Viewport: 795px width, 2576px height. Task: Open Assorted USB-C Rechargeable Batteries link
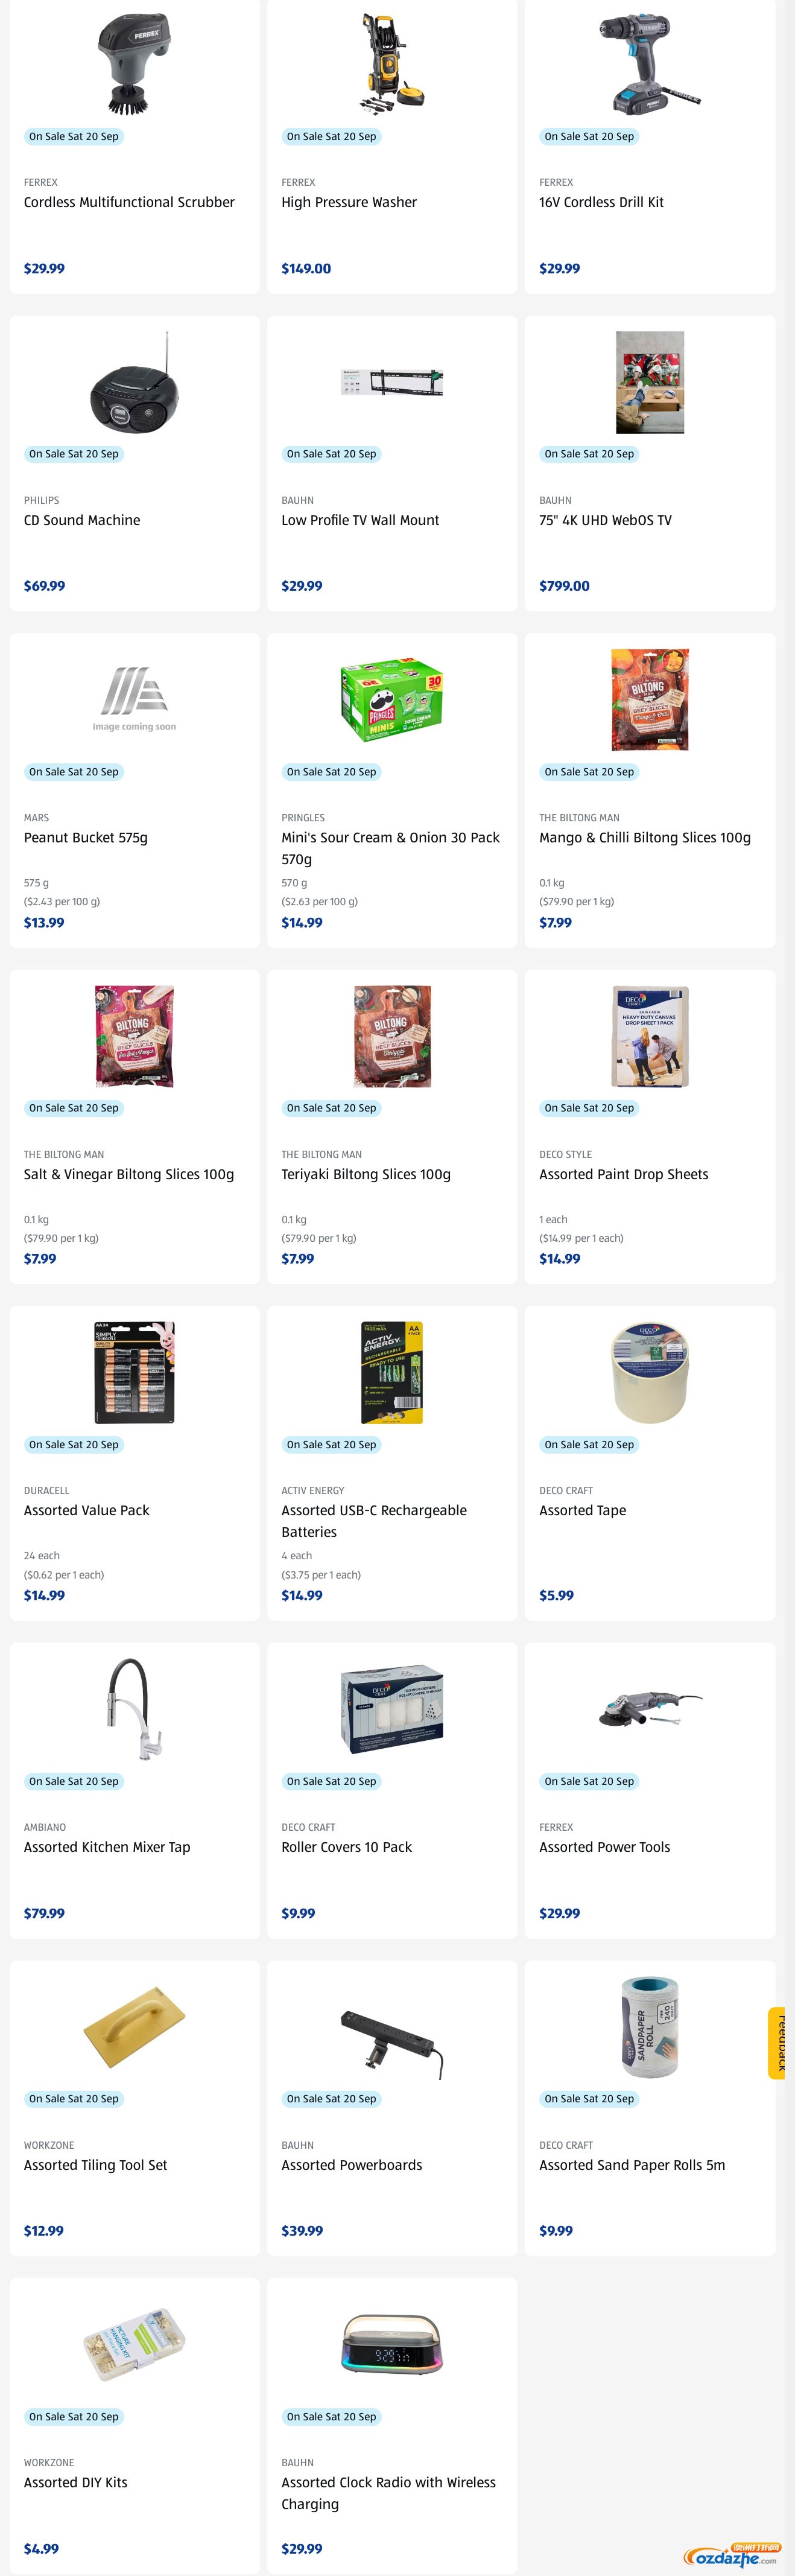coord(374,1521)
